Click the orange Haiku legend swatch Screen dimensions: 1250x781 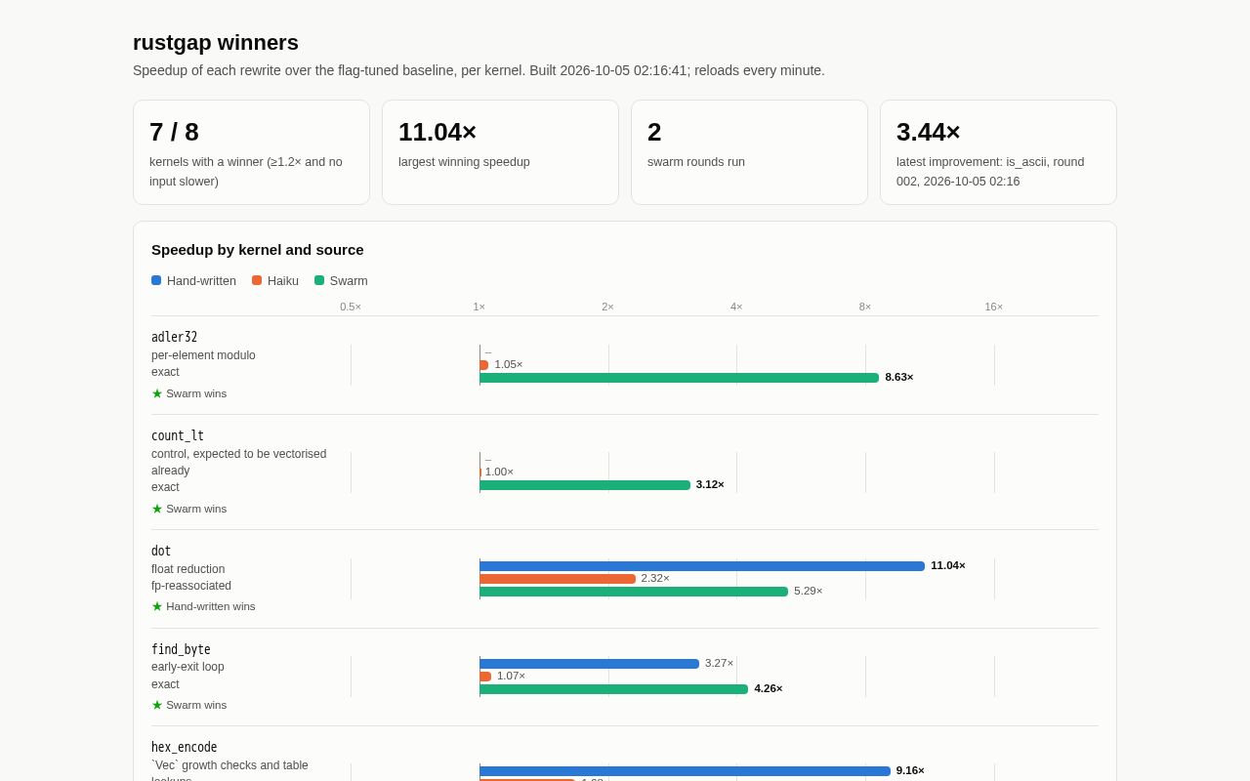pos(257,280)
